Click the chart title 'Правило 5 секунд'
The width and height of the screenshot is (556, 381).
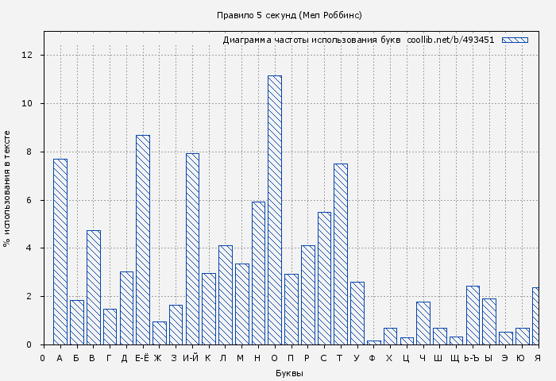[x=289, y=15]
